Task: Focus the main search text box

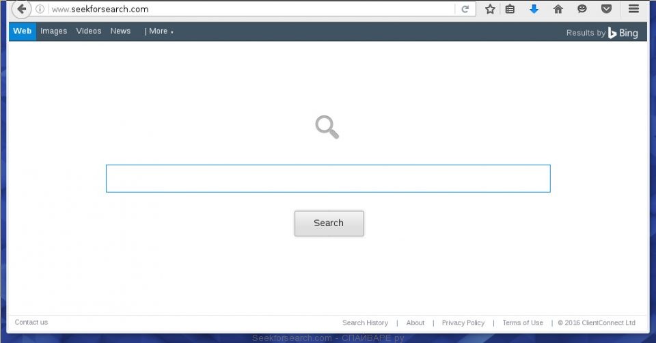Action: coord(328,178)
